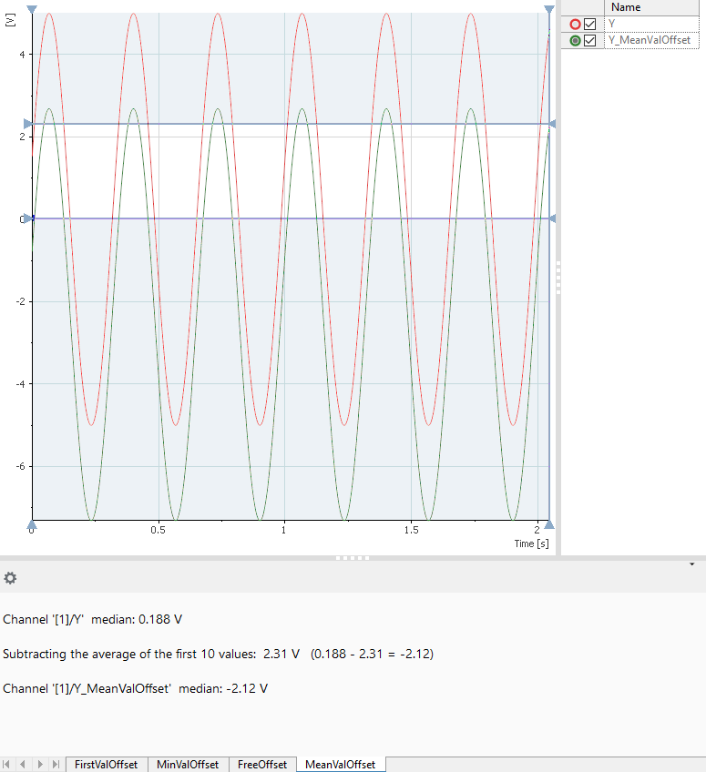Screen dimensions: 706x772
Task: Click the red circle marker for channel Y
Action: pos(575,25)
